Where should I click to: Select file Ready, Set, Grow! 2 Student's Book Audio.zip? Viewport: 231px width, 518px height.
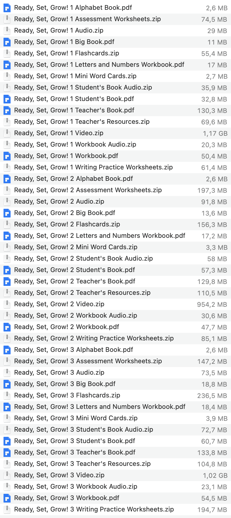(116, 258)
